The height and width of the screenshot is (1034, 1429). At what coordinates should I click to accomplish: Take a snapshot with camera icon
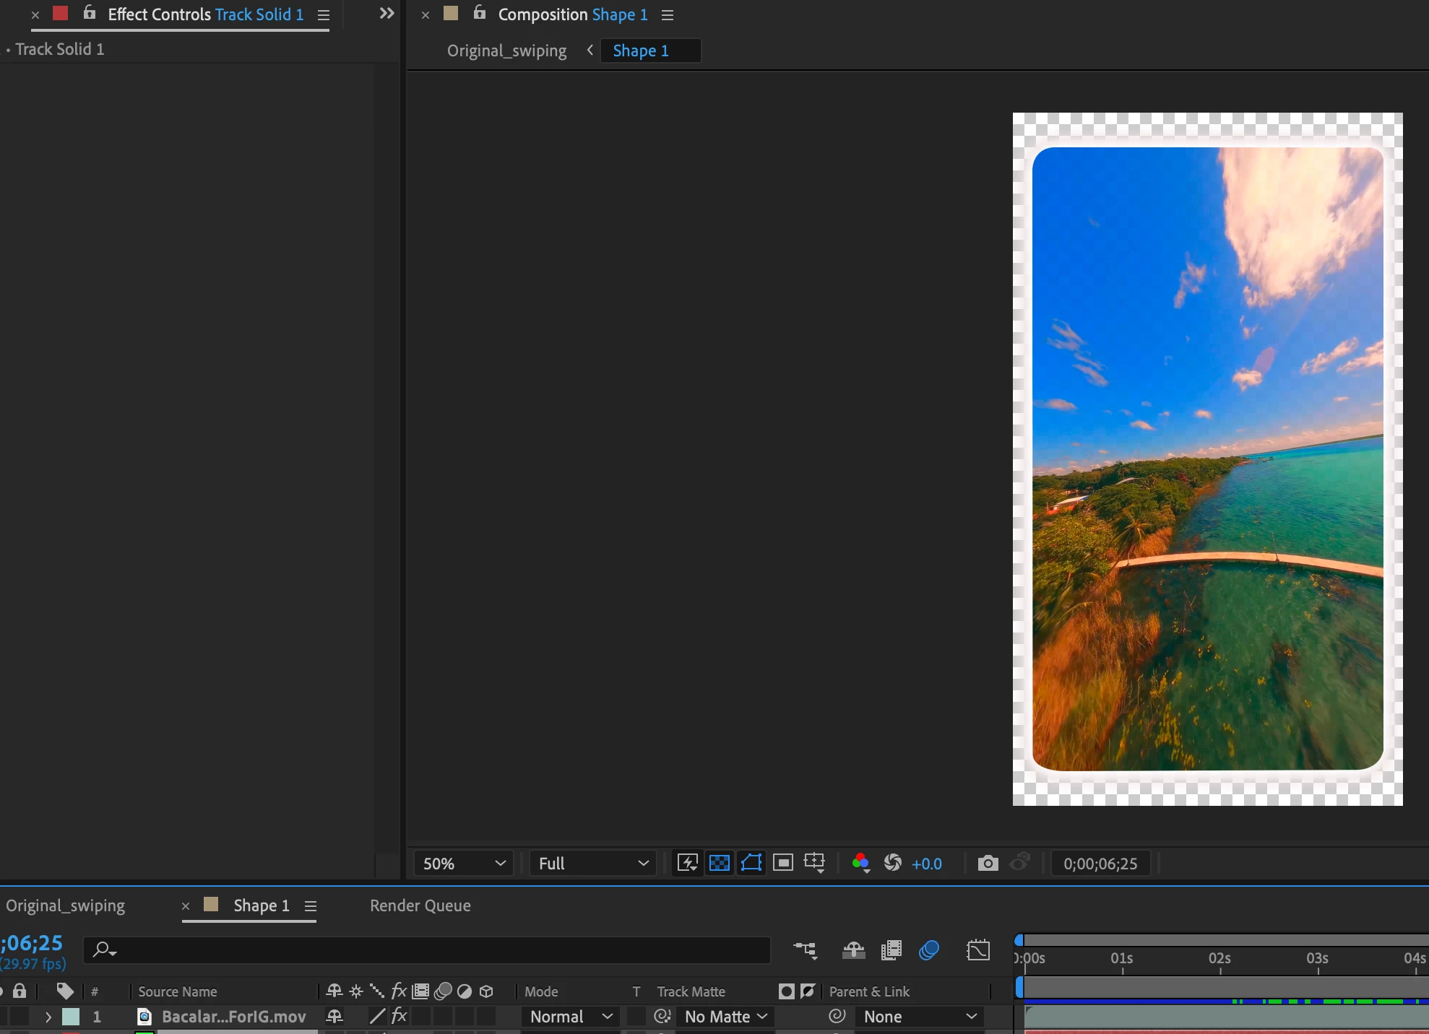(988, 863)
